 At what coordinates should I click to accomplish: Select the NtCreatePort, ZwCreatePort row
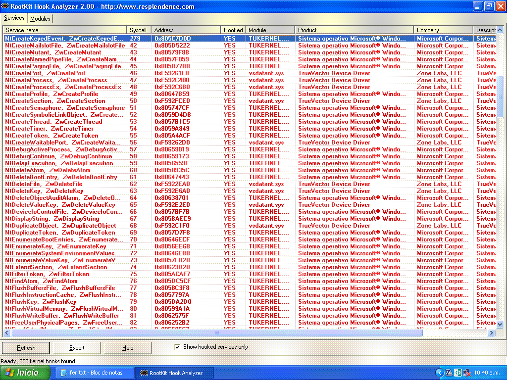click(250, 73)
